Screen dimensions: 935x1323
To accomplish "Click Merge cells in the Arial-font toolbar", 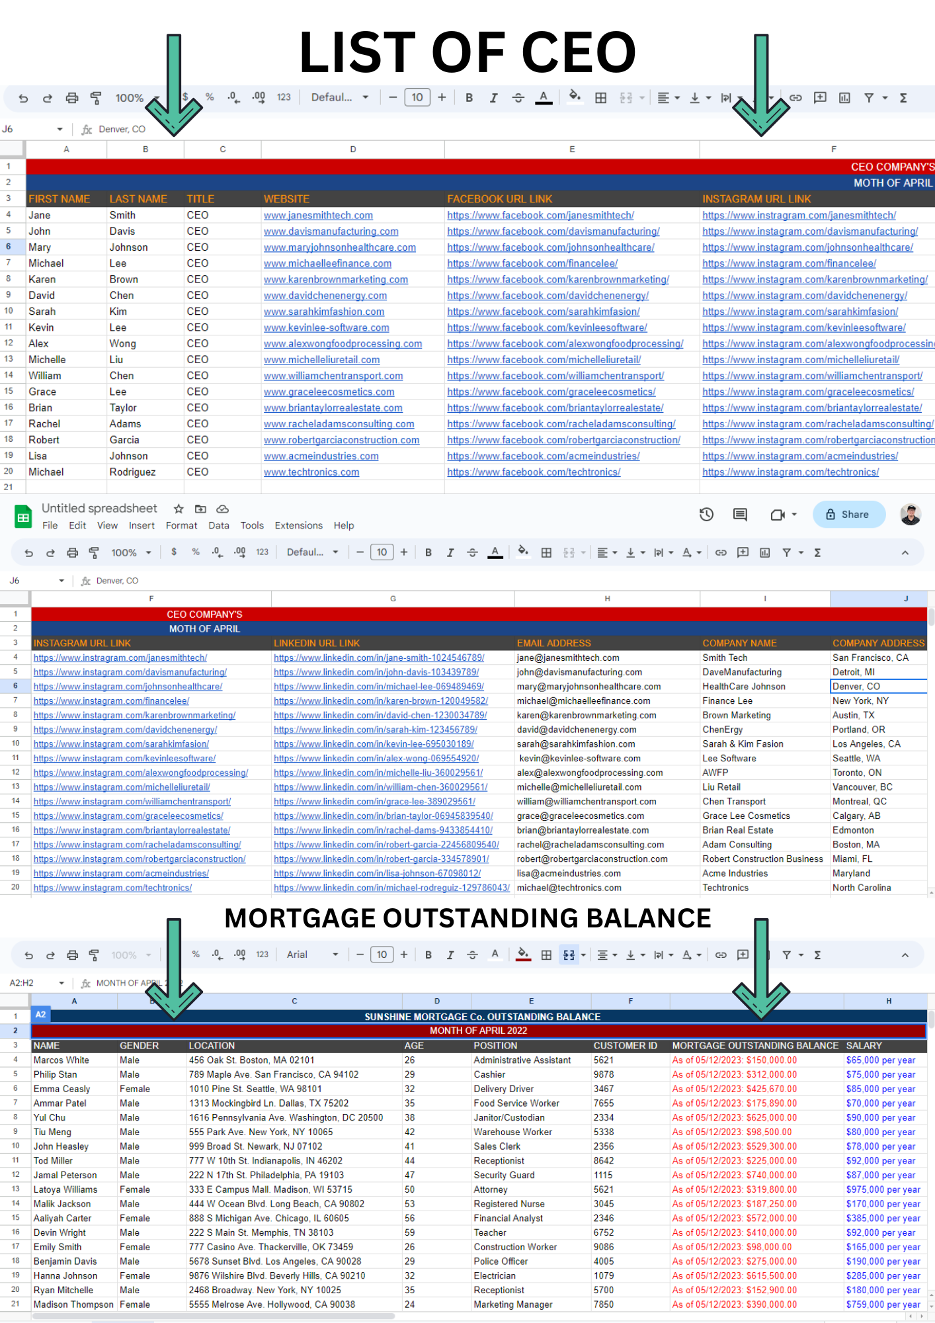I will point(569,955).
